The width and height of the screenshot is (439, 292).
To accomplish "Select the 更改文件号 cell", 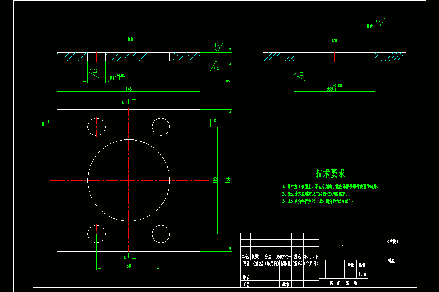I will (x=284, y=257).
